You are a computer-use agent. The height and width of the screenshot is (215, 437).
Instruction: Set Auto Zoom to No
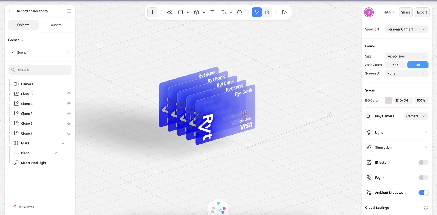(x=418, y=65)
